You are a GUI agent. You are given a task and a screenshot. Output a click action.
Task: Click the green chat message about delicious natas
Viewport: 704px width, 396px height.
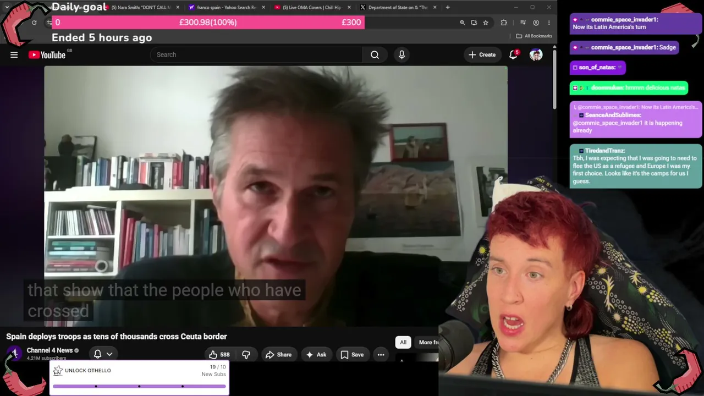tap(629, 88)
